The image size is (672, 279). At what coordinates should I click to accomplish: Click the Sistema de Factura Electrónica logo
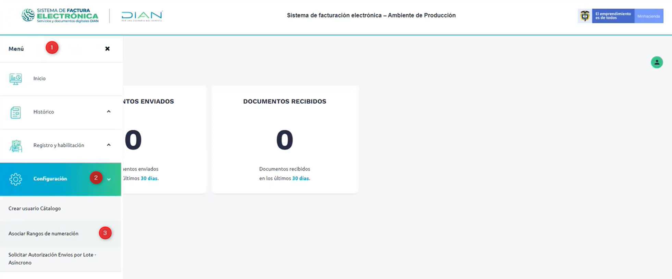[x=60, y=16]
